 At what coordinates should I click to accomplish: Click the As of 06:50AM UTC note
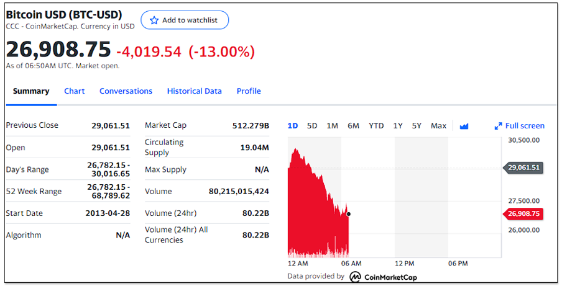tap(63, 66)
